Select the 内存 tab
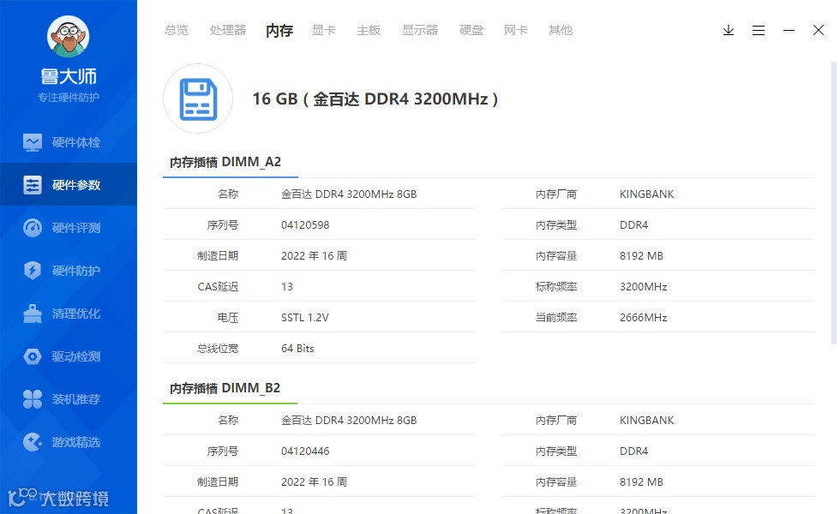This screenshot has width=840, height=514. (x=279, y=31)
